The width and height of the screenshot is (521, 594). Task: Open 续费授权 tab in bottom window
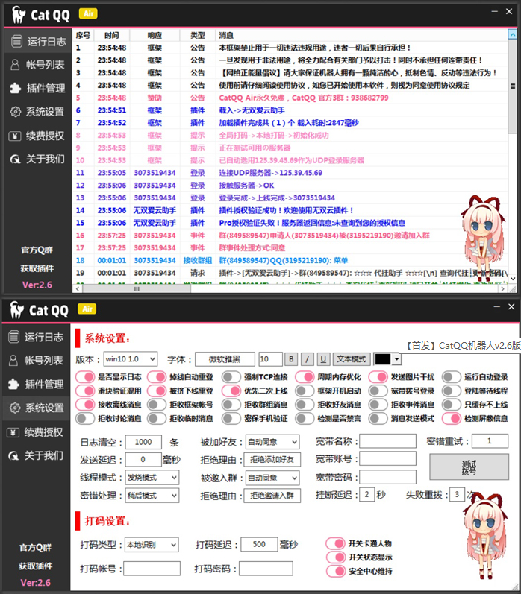36,432
